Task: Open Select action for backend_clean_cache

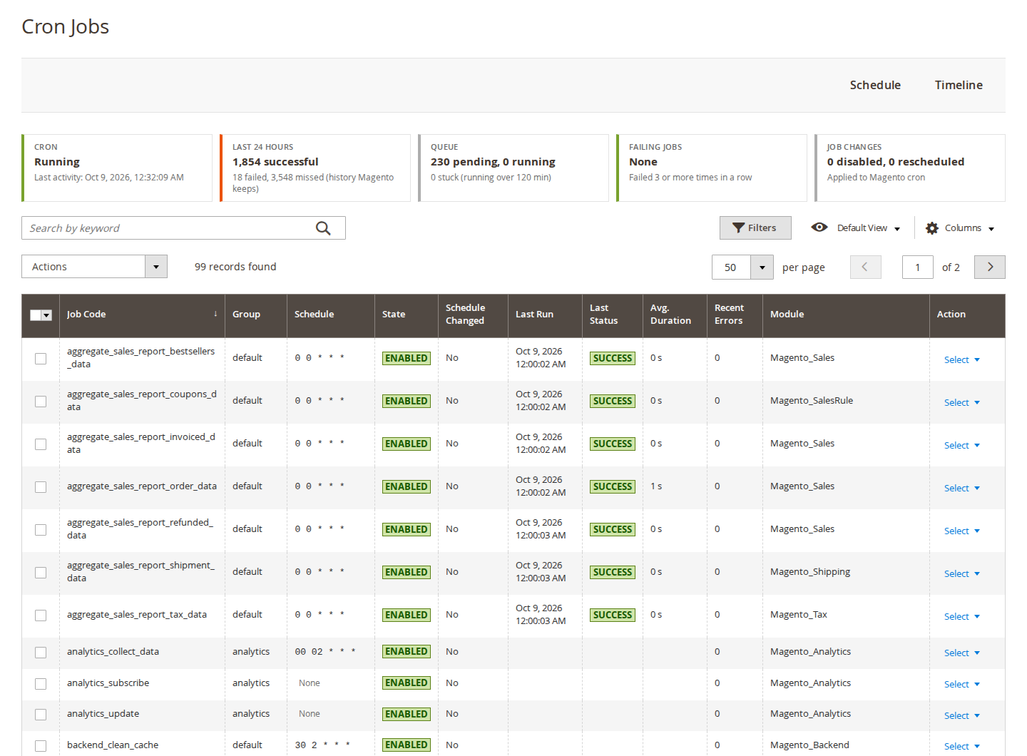Action: pos(961,746)
